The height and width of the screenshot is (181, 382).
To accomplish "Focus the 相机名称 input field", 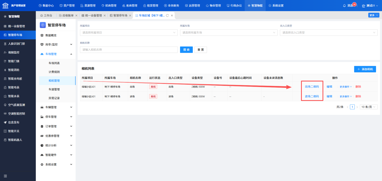I will (129, 50).
